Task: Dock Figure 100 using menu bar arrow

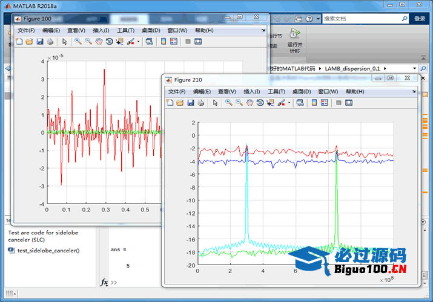Action: pyautogui.click(x=263, y=30)
